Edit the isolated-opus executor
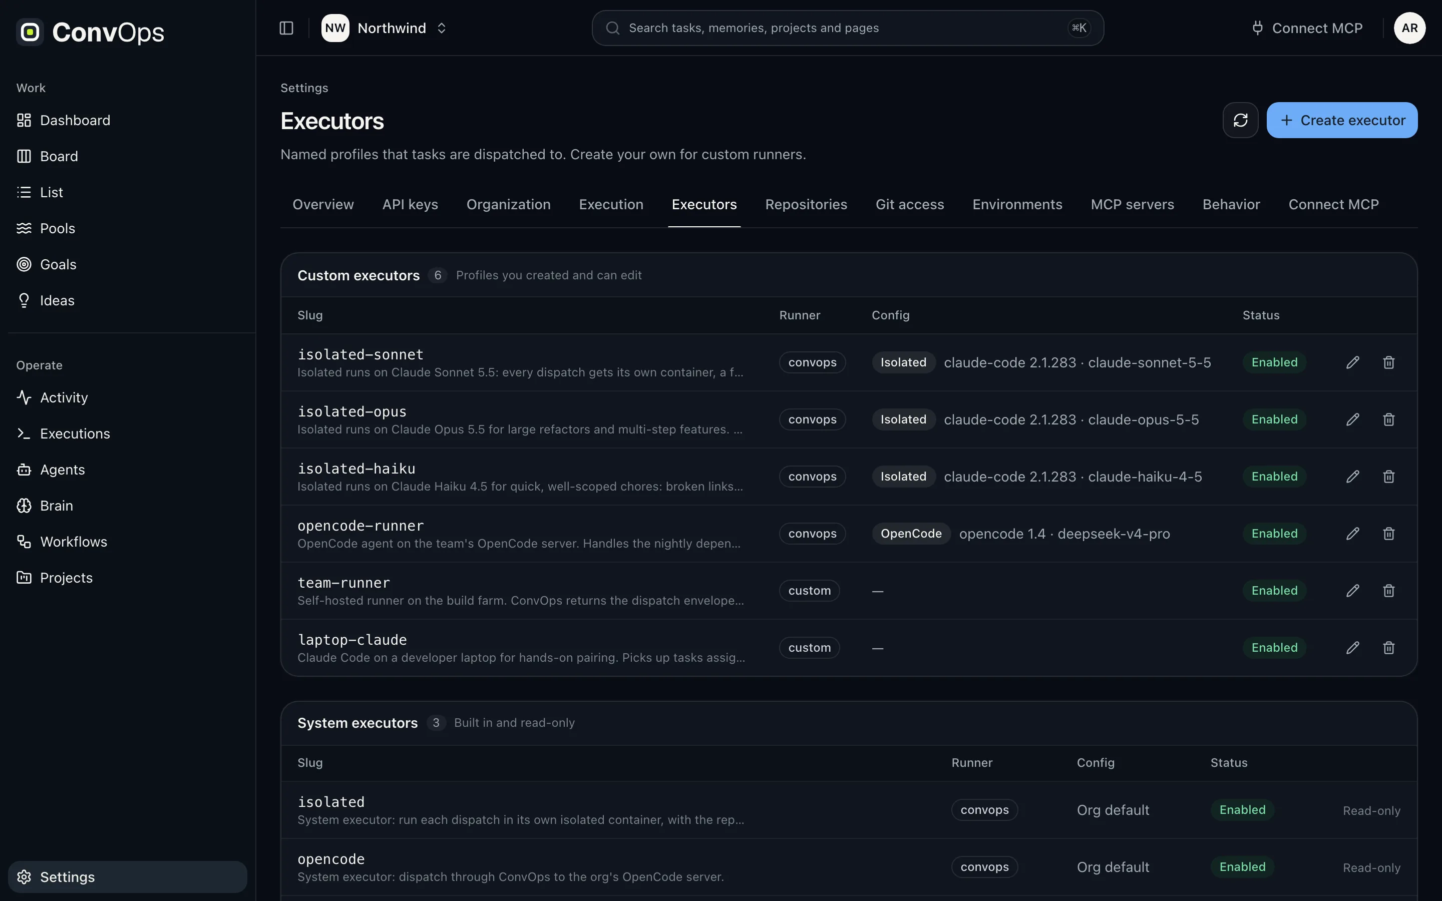The width and height of the screenshot is (1442, 901). [1352, 419]
